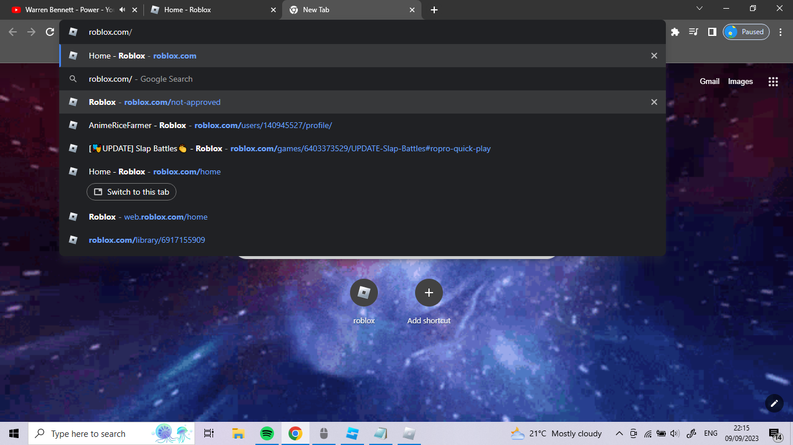Open the volume speaker tray icon

675,433
